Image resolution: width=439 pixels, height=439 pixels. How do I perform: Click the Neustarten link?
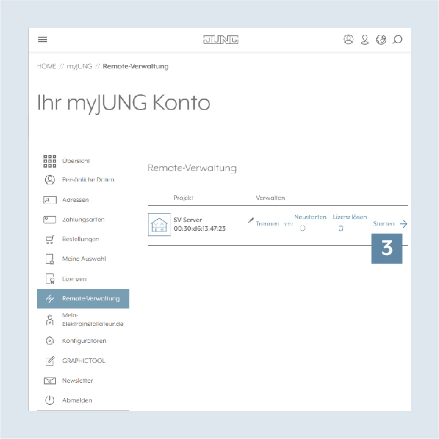coord(310,217)
